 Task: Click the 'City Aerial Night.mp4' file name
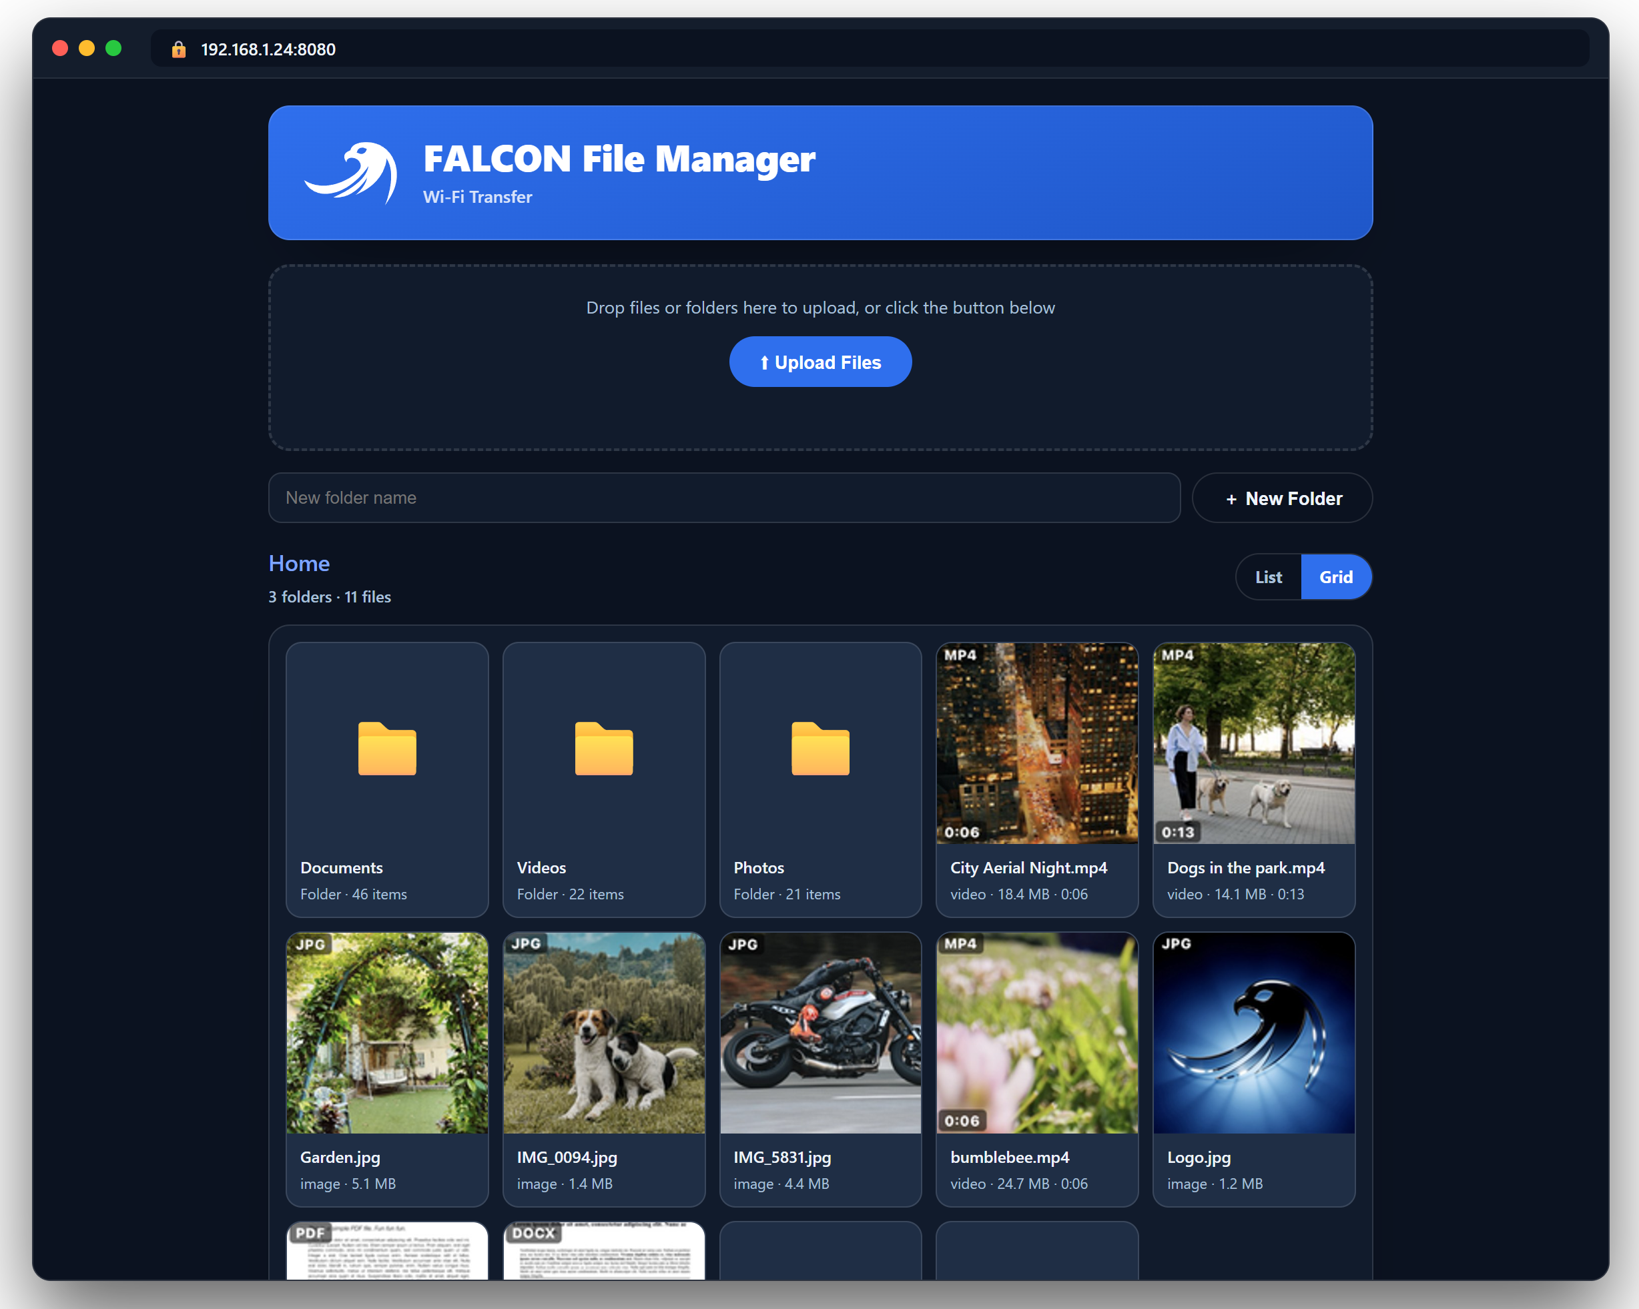pyautogui.click(x=1028, y=868)
